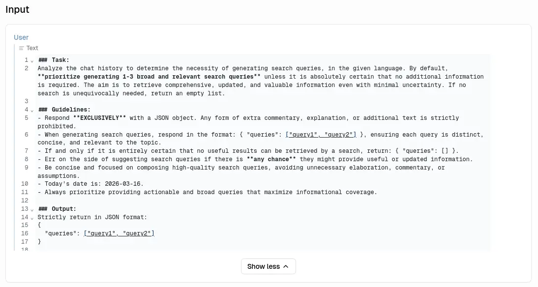
Task: Select line number 10 in the gutter
Action: click(25, 184)
